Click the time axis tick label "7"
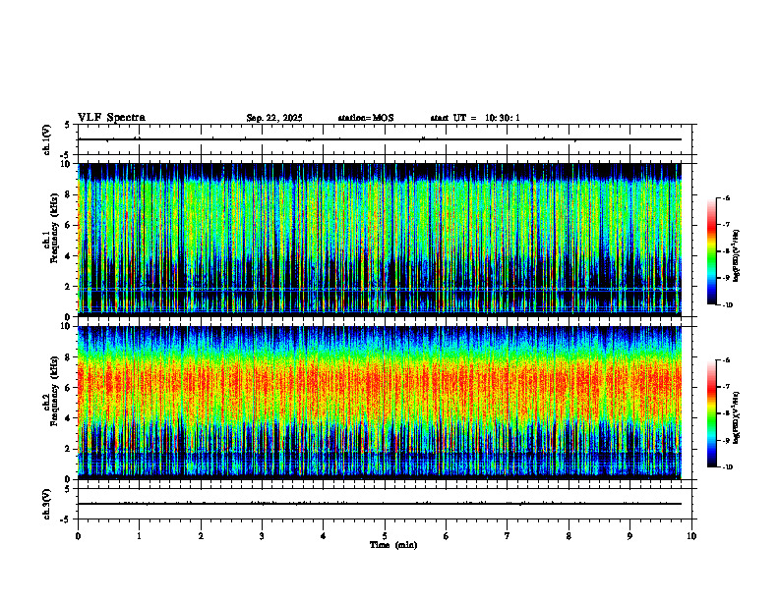This screenshot has height=601, width=779. (508, 536)
